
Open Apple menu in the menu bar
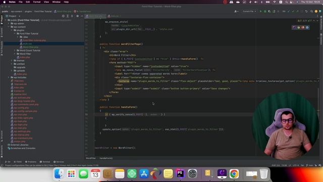click(x=5, y=2)
